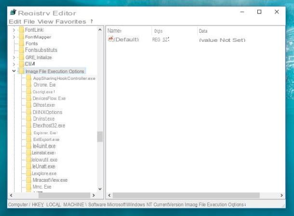Click the Explorer. Exe folder icon
This screenshot has width=294, height=216.
[x=29, y=132]
